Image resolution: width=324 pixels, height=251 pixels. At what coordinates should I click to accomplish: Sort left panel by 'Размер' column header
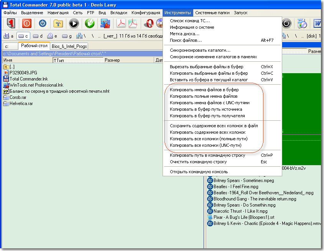[x=129, y=60]
